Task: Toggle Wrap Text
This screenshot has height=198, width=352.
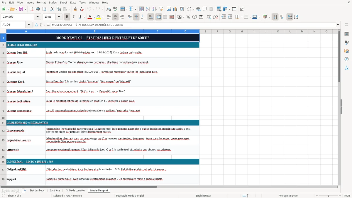Action: coord(150,17)
